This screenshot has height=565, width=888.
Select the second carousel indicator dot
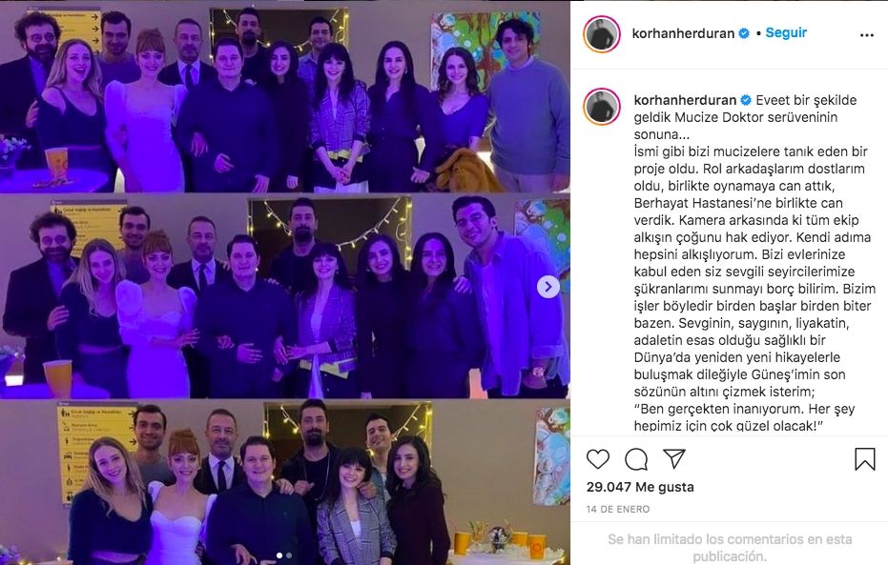pos(289,555)
